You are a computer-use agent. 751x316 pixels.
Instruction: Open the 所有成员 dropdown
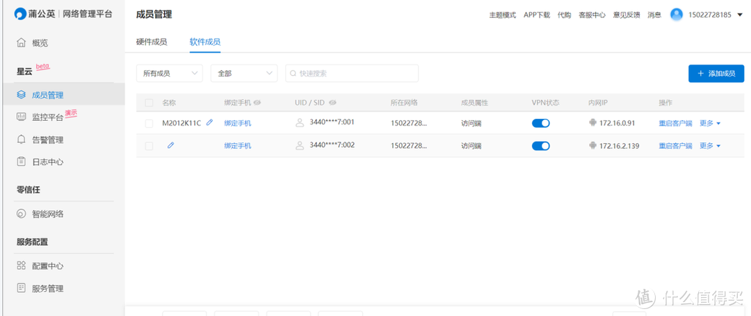170,73
